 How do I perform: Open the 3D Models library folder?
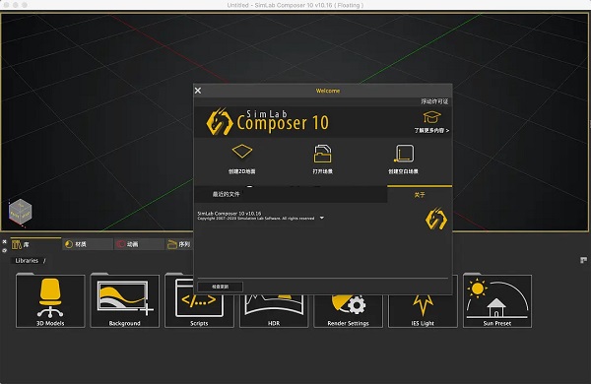pyautogui.click(x=50, y=301)
